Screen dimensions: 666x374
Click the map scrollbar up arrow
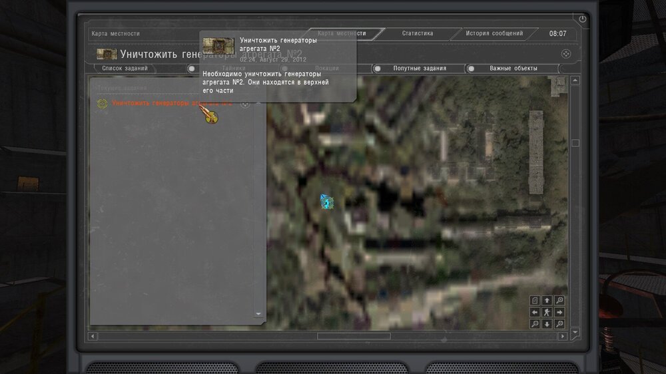pos(575,81)
